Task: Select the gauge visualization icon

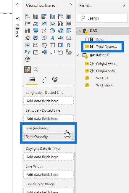Action: pyautogui.click(x=60, y=38)
